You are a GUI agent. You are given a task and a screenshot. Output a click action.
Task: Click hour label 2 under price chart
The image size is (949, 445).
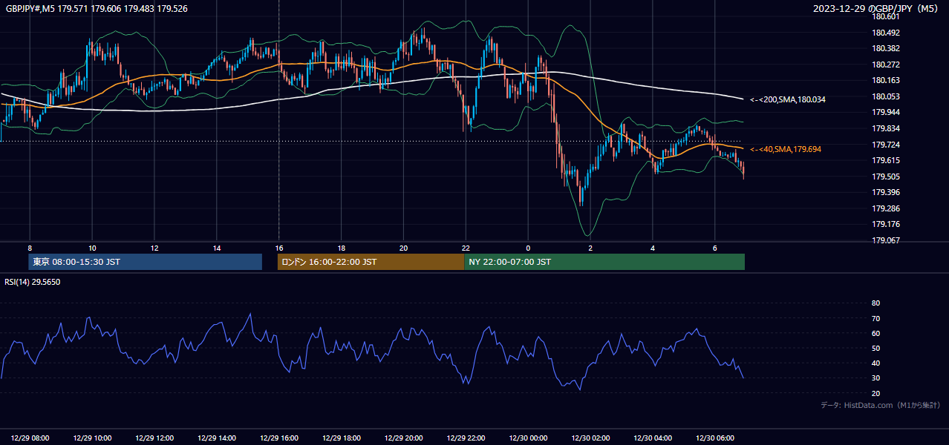click(590, 248)
